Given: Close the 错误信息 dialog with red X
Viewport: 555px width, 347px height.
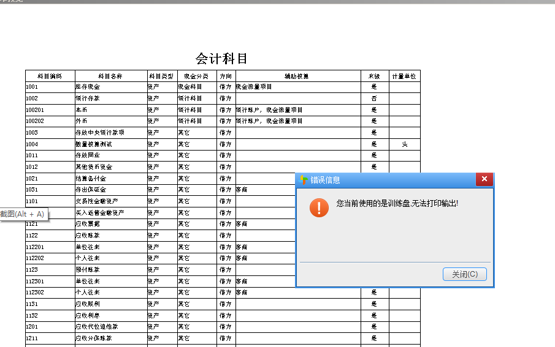Looking at the screenshot, I should [x=484, y=179].
